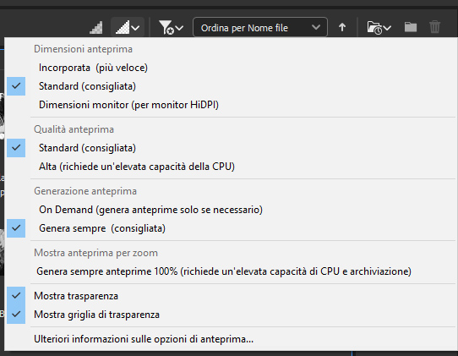Expand the thumbnail quality dropdown arrow

coord(135,29)
